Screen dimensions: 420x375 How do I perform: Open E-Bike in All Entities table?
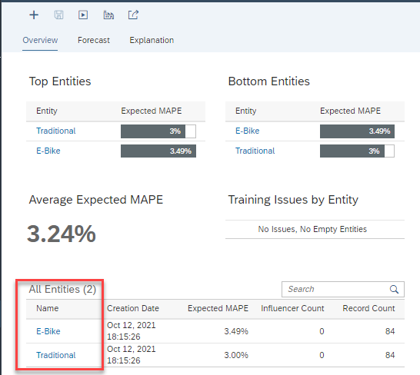[x=48, y=331]
